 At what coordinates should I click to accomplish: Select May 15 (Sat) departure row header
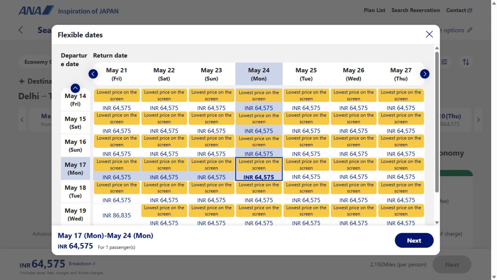[x=75, y=123]
